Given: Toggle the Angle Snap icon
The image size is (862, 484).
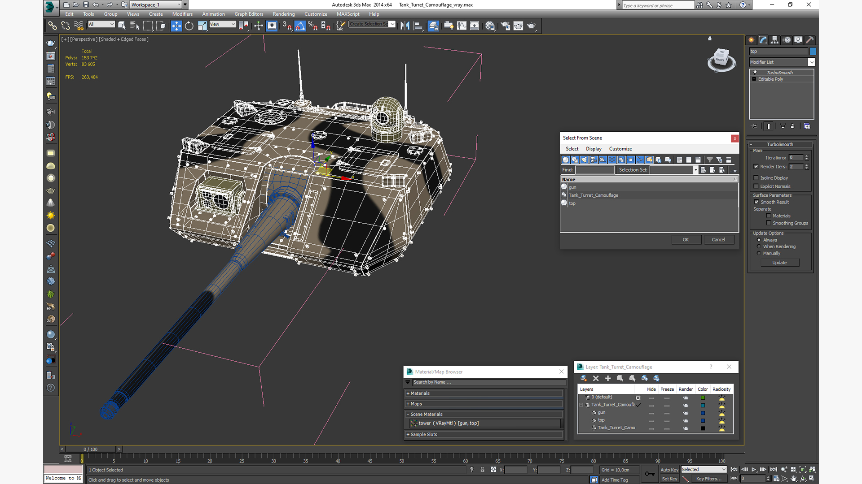Looking at the screenshot, I should (300, 26).
